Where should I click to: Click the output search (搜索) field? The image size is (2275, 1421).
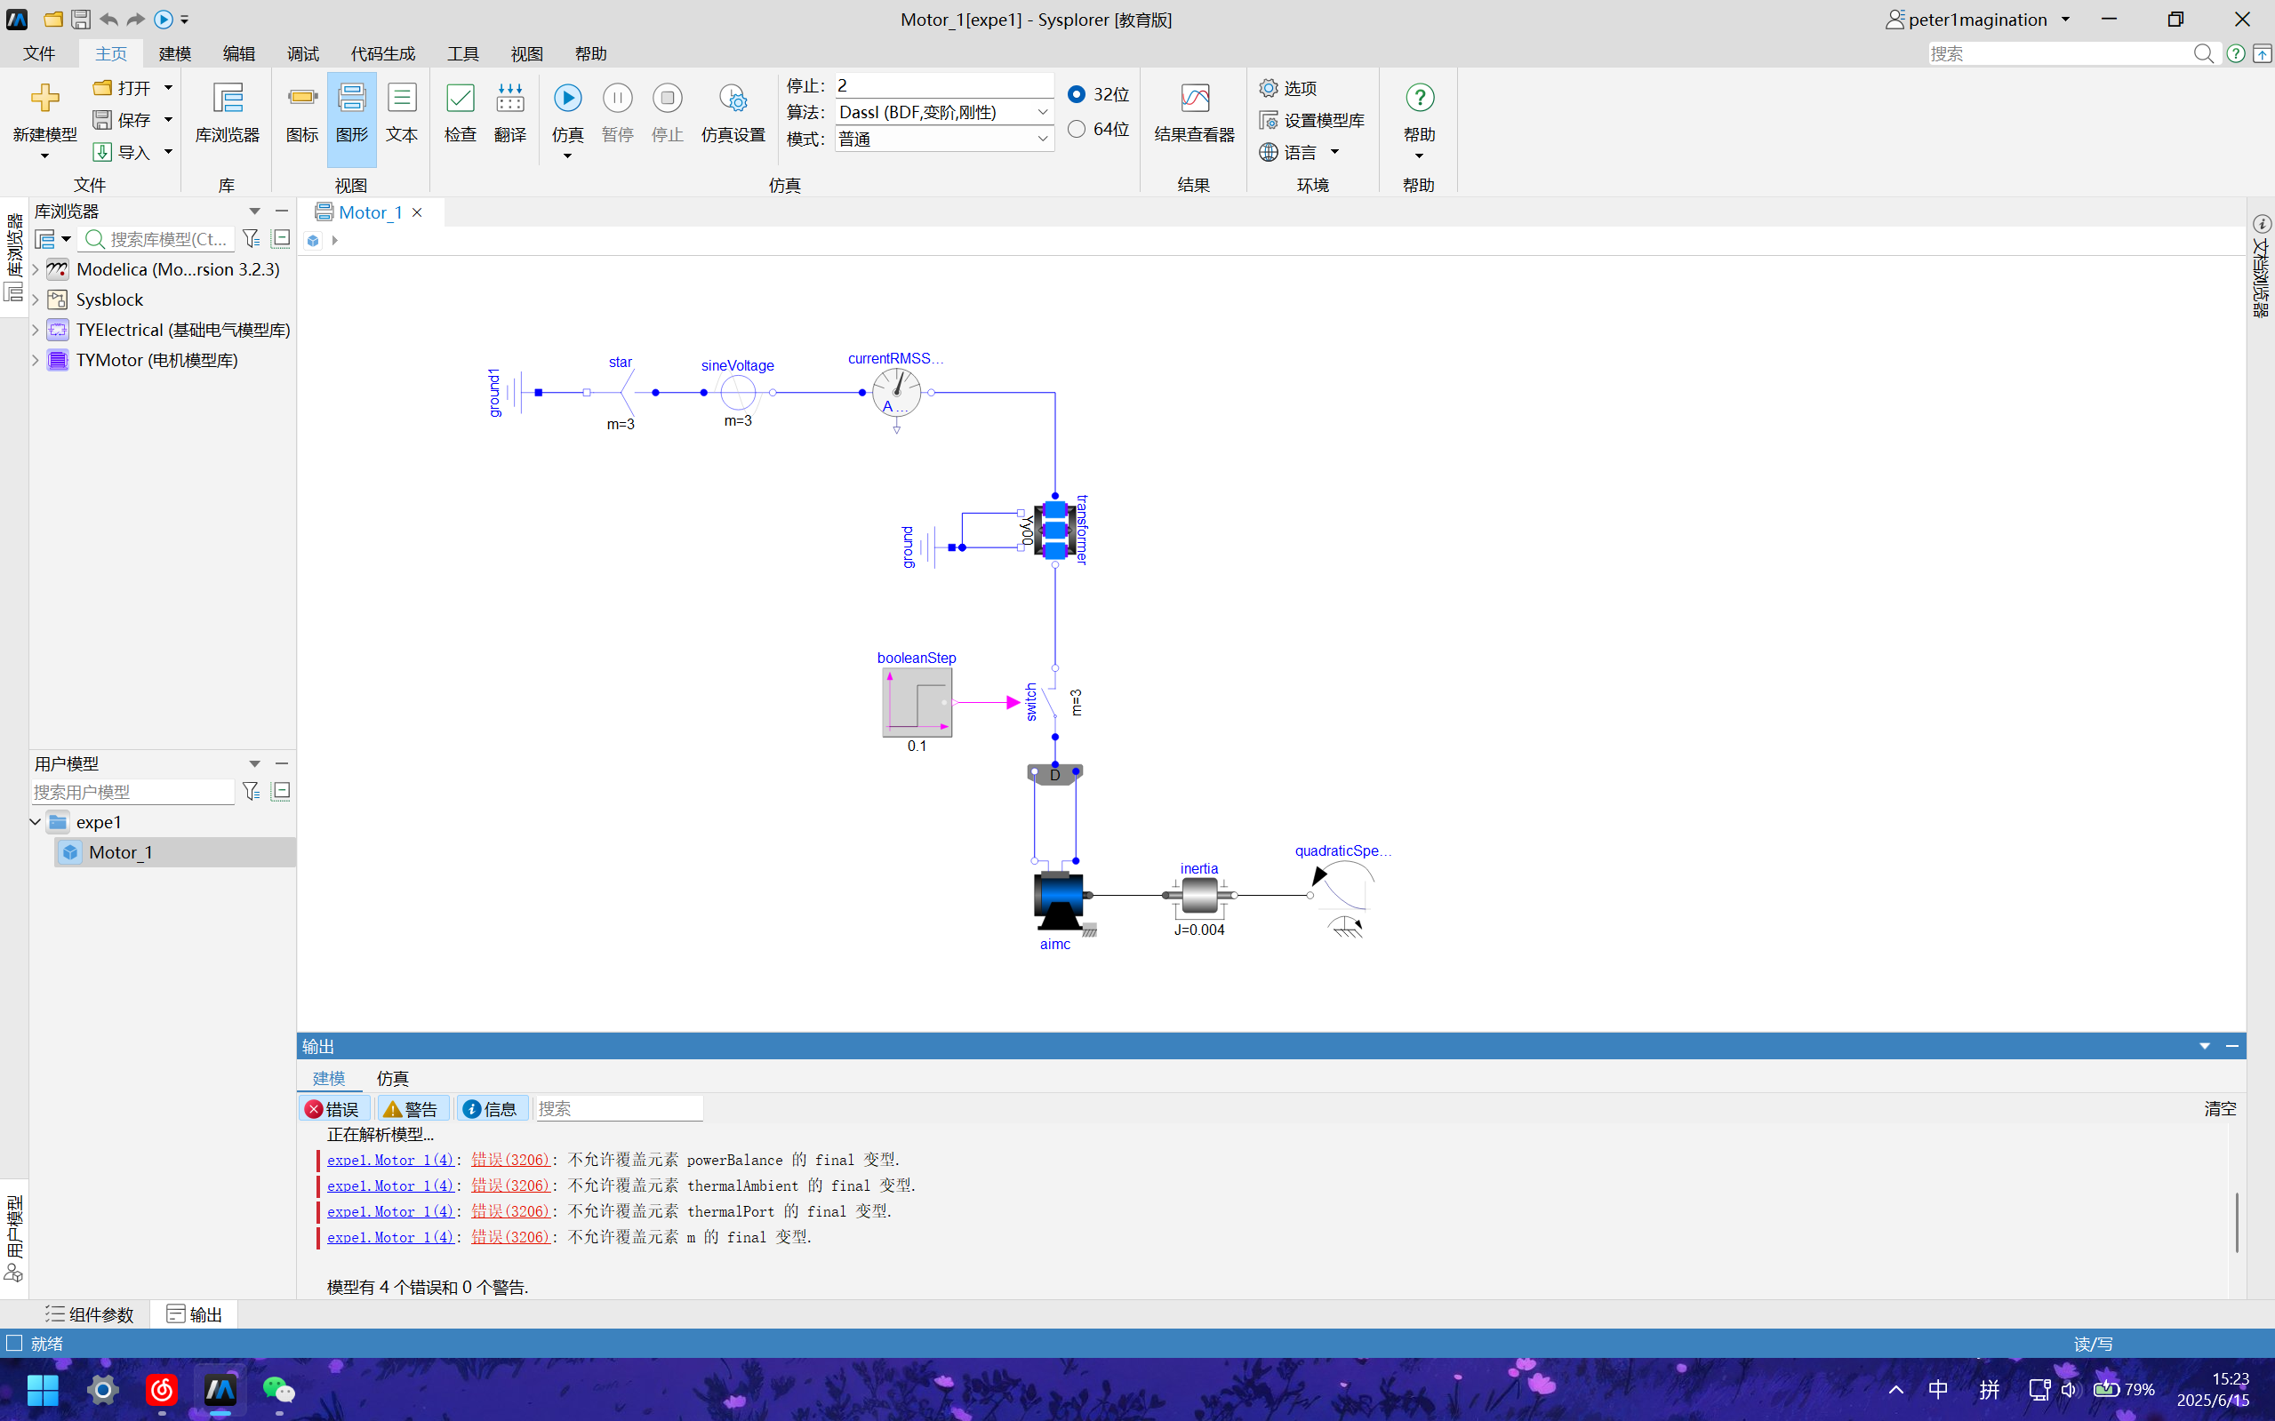tap(619, 1109)
